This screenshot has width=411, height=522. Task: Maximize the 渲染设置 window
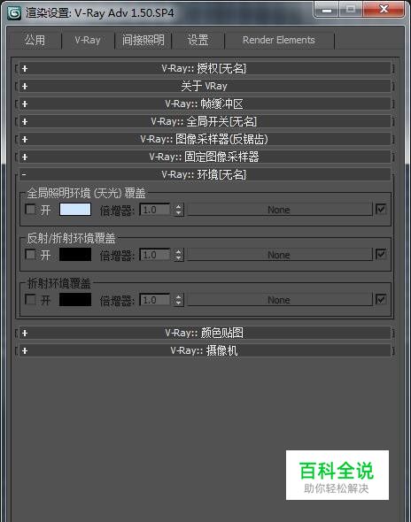[351, 10]
